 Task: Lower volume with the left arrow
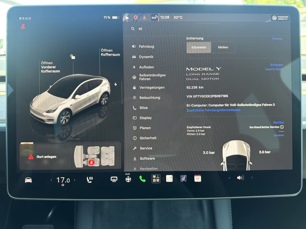(x=229, y=178)
